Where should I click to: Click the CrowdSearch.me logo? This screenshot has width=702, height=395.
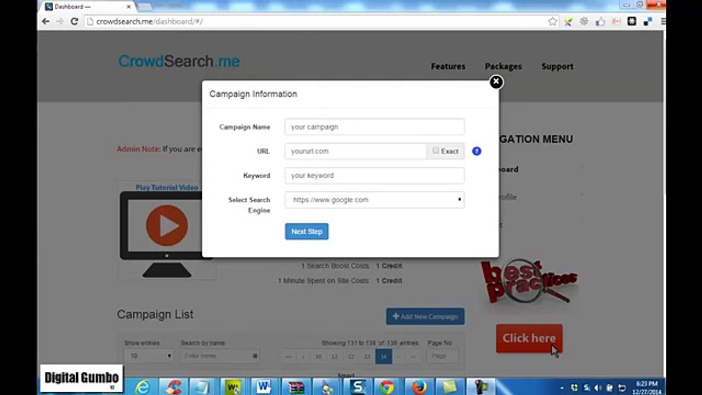point(179,61)
